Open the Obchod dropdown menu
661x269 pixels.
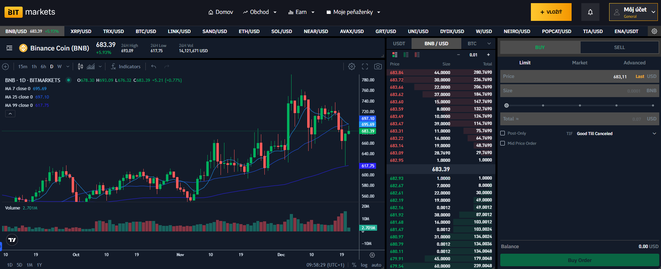[260, 12]
